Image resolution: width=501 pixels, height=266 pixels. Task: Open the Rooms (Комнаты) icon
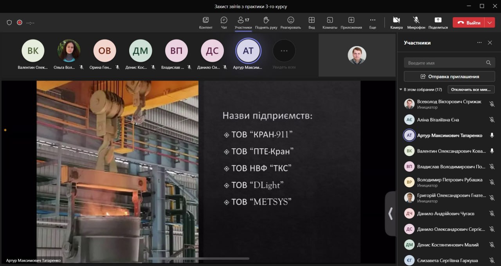point(330,22)
